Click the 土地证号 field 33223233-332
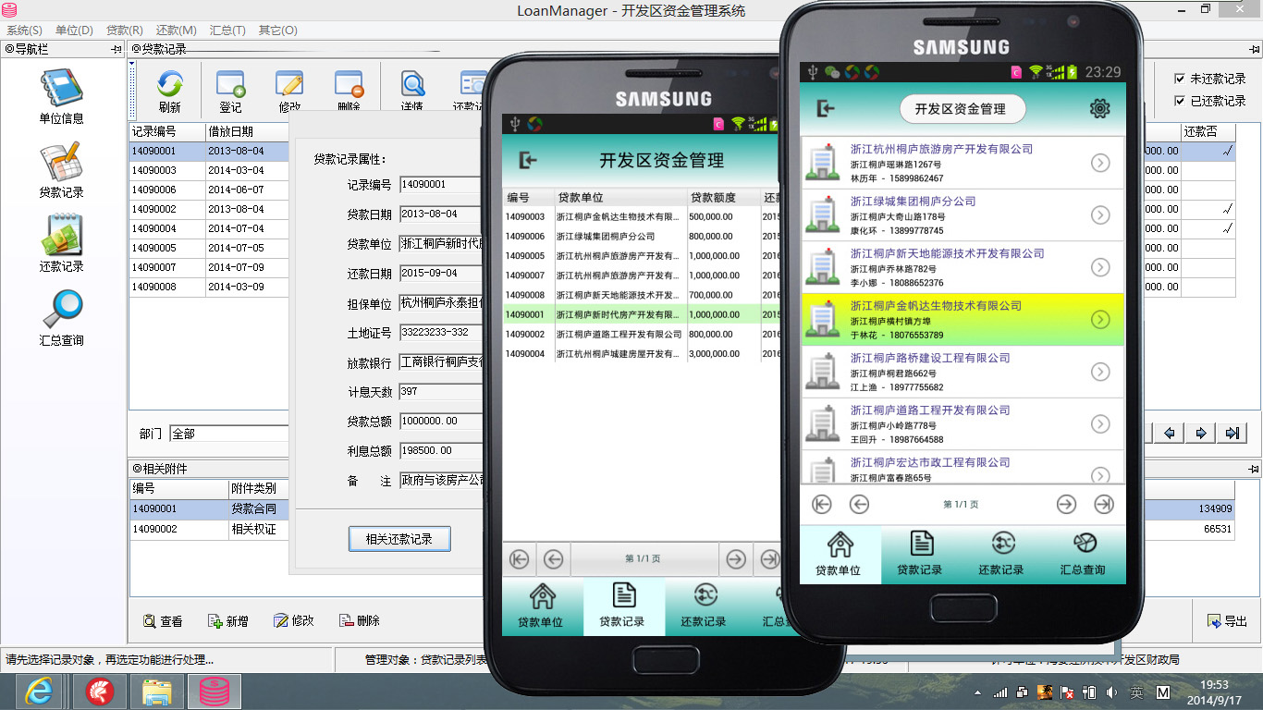 click(442, 333)
